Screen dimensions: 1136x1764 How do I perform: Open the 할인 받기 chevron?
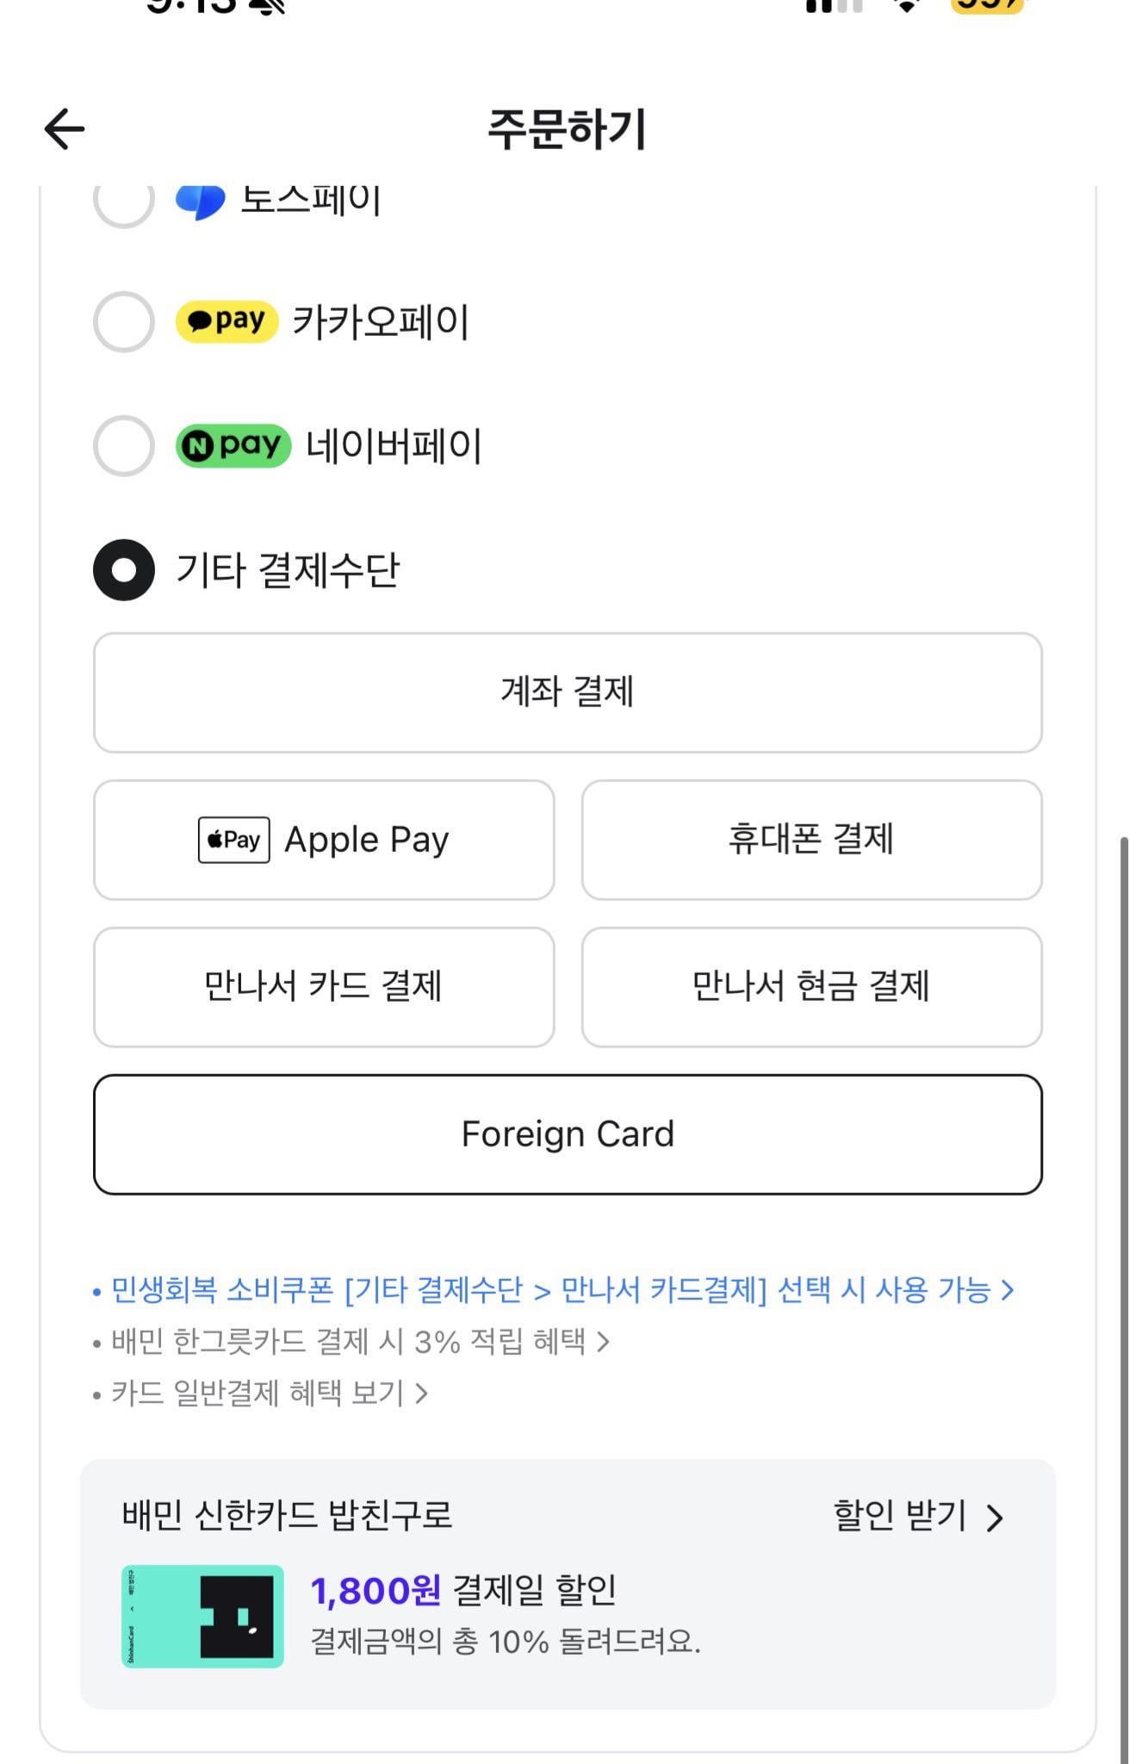(995, 1518)
